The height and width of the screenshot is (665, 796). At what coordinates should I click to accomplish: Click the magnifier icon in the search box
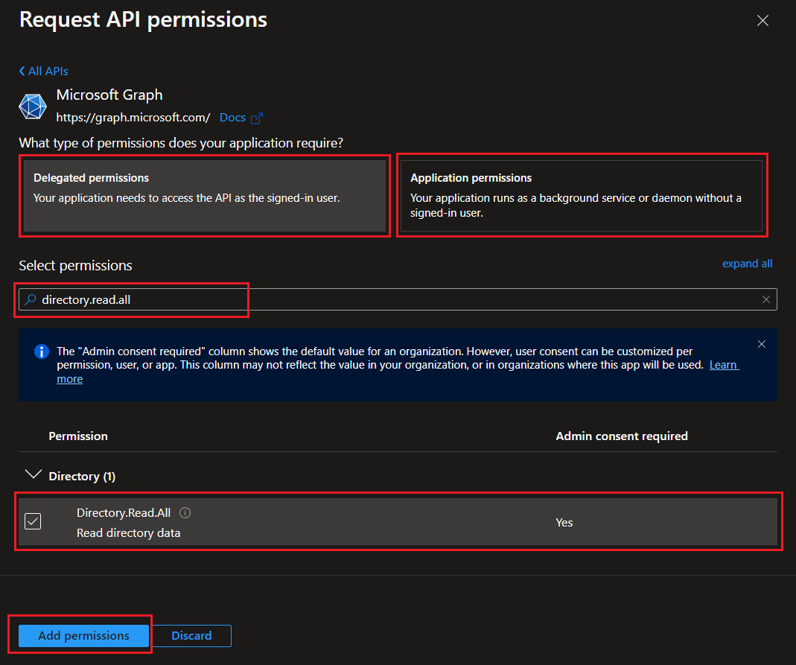point(30,299)
